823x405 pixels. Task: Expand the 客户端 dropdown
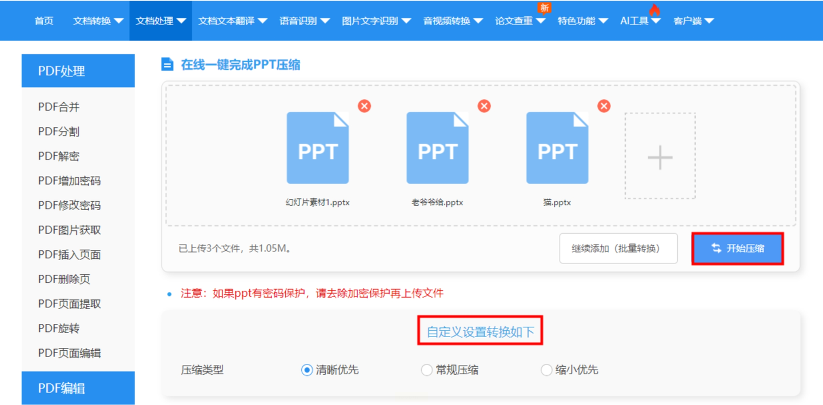[694, 20]
